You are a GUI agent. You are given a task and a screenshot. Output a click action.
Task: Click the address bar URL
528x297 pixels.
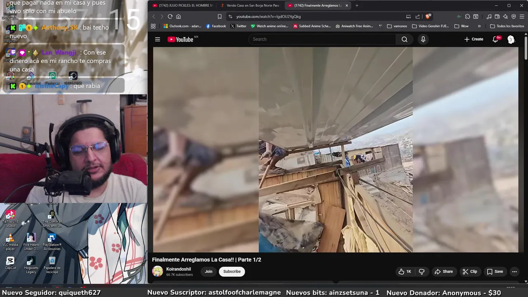tap(269, 16)
